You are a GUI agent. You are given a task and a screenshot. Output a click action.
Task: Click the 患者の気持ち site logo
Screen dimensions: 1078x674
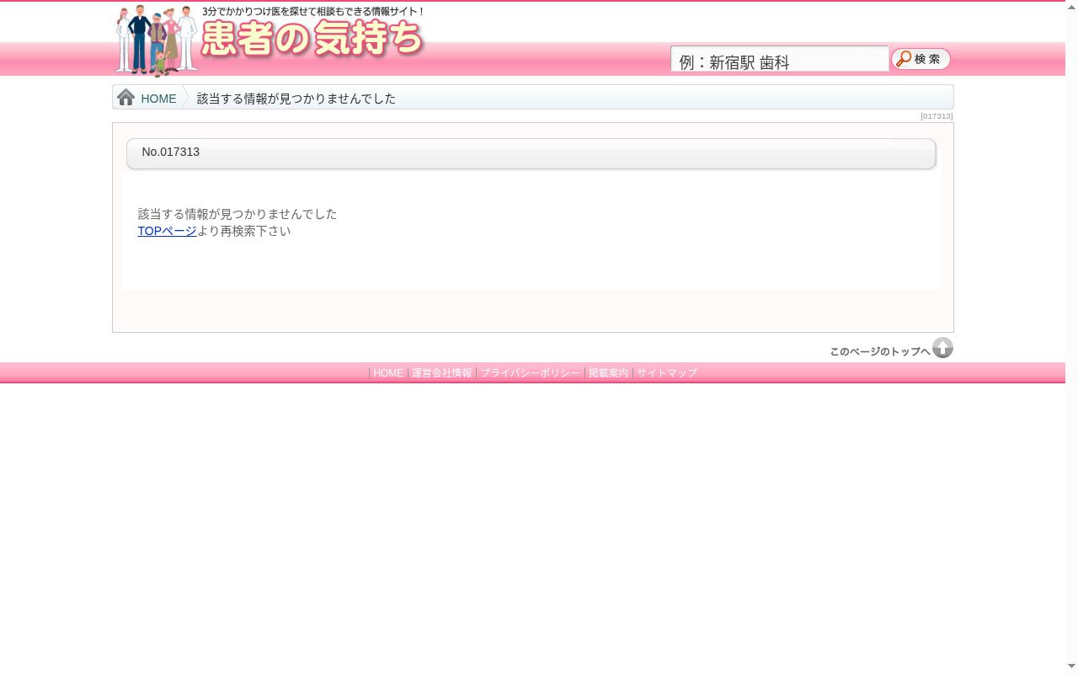269,40
